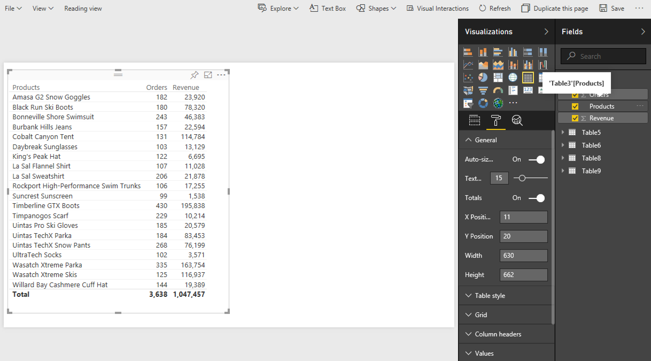Image resolution: width=651 pixels, height=361 pixels.
Task: Uncheck the Products field checkbox
Action: pyautogui.click(x=575, y=106)
